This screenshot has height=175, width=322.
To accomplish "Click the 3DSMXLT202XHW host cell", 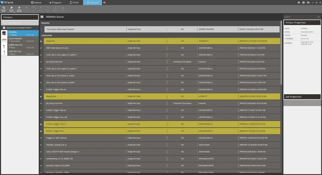I will pyautogui.click(x=206, y=29).
